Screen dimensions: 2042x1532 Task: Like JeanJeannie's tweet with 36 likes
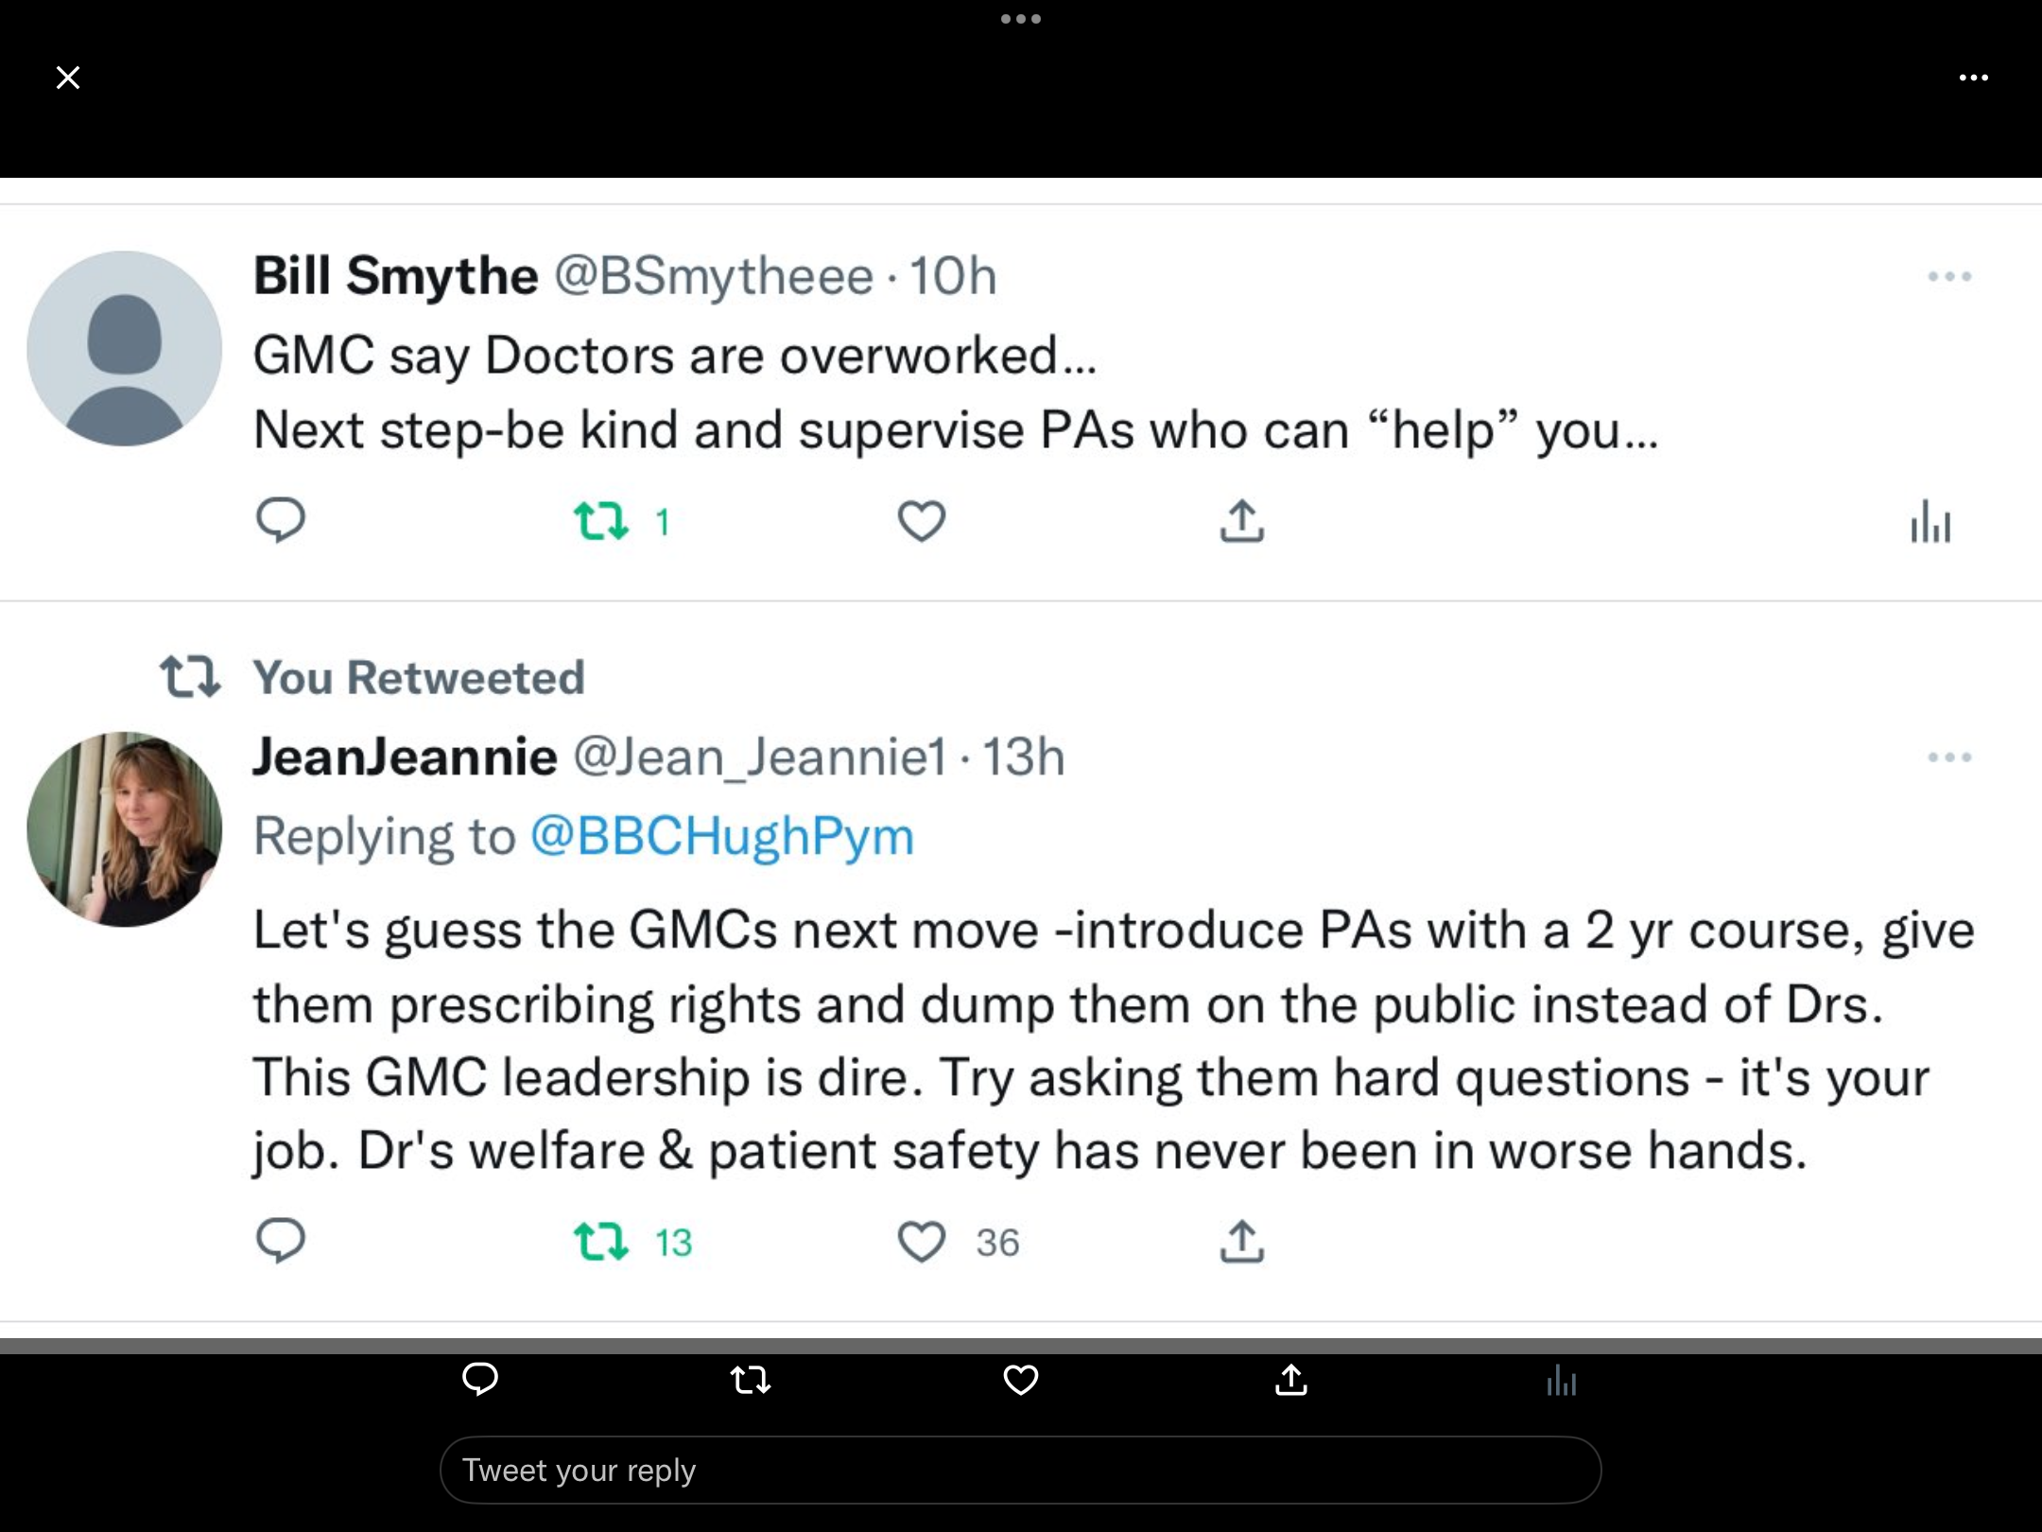[x=922, y=1242]
